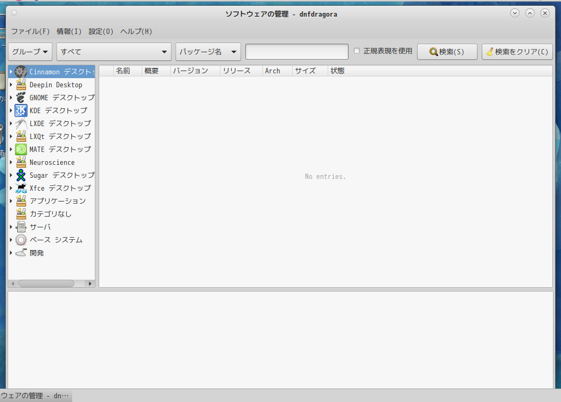Select the LXQt デスクトップ tree row
The image size is (561, 402).
coord(52,136)
